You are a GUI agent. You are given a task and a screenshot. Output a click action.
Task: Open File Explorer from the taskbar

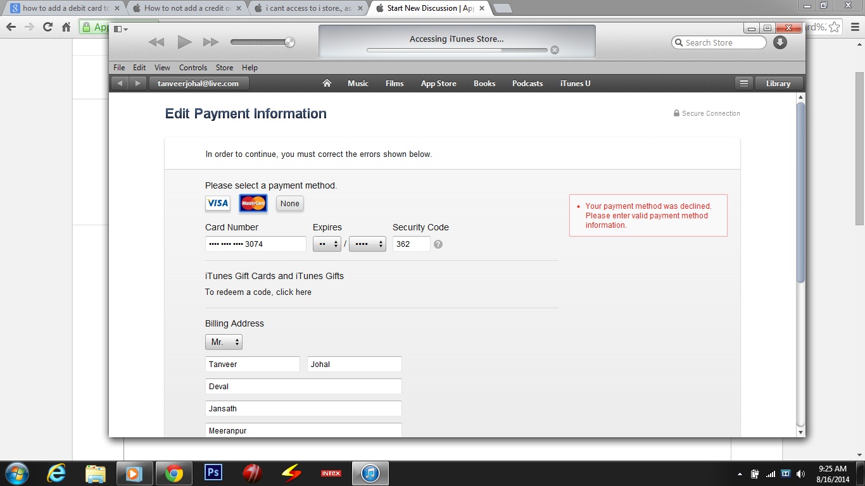(x=95, y=473)
